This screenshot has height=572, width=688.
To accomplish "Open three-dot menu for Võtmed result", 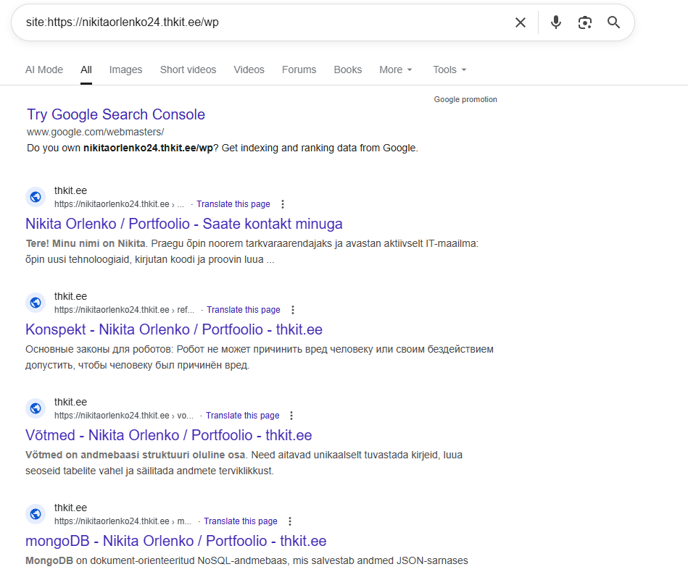I will click(291, 416).
